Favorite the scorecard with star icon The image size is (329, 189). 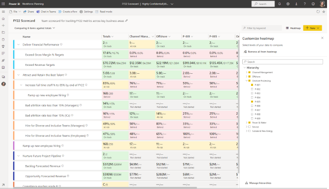pyautogui.click(x=324, y=12)
